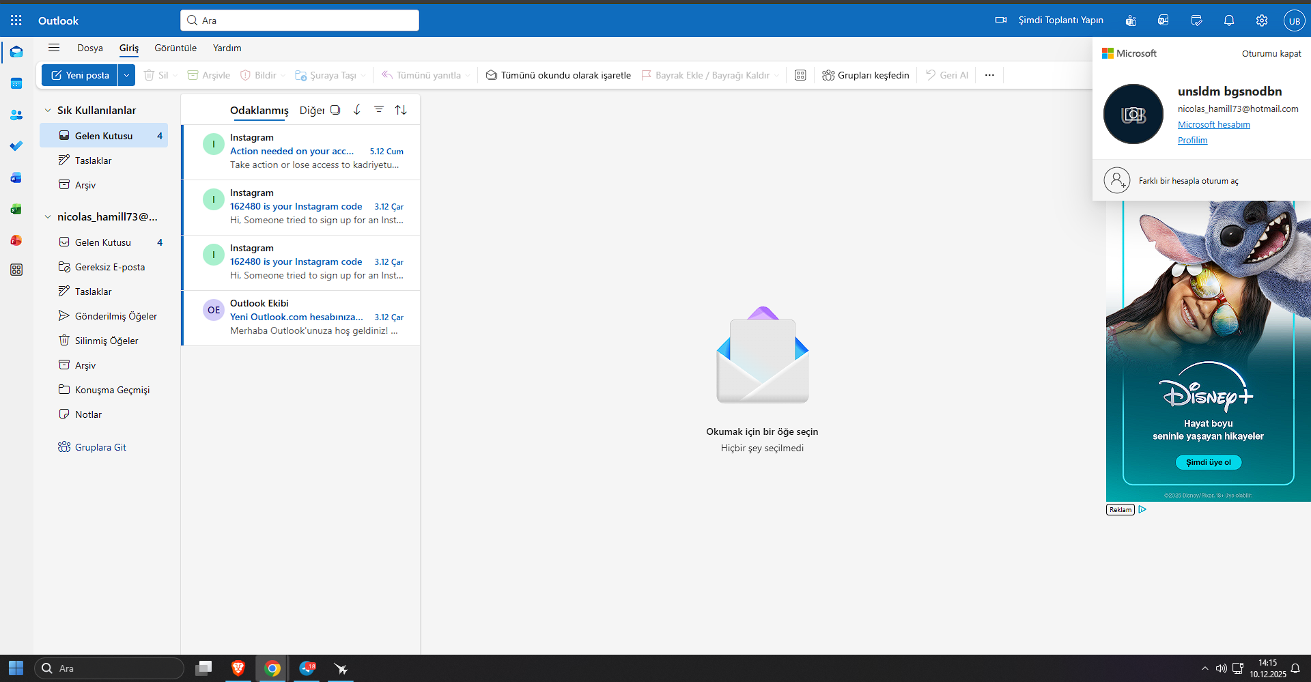
Task: Open To Do checkmark app
Action: [16, 146]
